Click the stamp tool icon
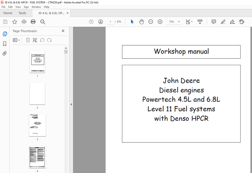Screen dimensions: 252x173 pos(241,21)
